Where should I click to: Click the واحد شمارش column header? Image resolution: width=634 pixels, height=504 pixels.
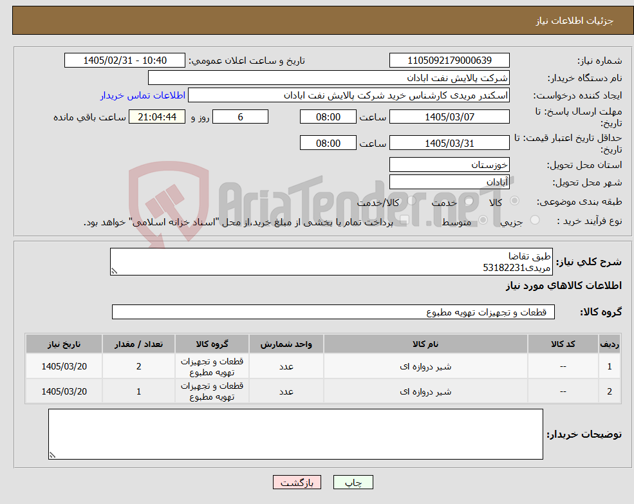point(286,344)
